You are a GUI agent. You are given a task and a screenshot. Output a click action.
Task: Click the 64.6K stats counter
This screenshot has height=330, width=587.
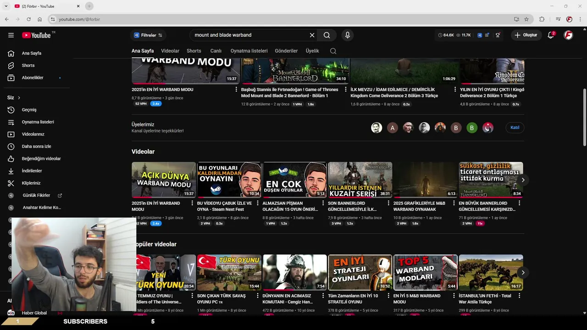tap(446, 35)
